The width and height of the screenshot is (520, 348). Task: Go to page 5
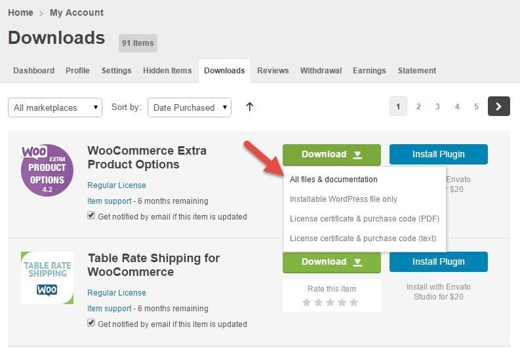coord(476,106)
